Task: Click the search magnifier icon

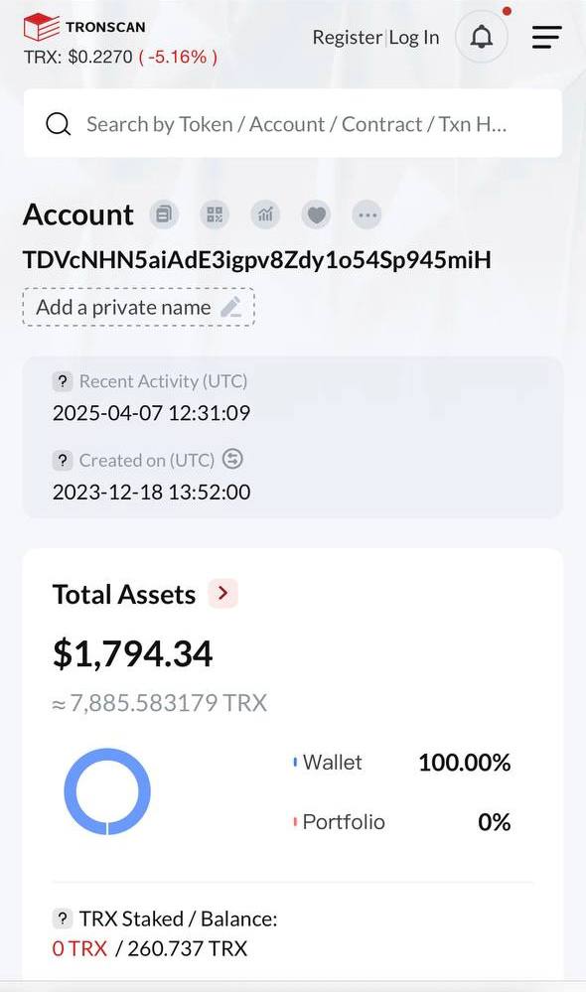Action: tap(59, 124)
